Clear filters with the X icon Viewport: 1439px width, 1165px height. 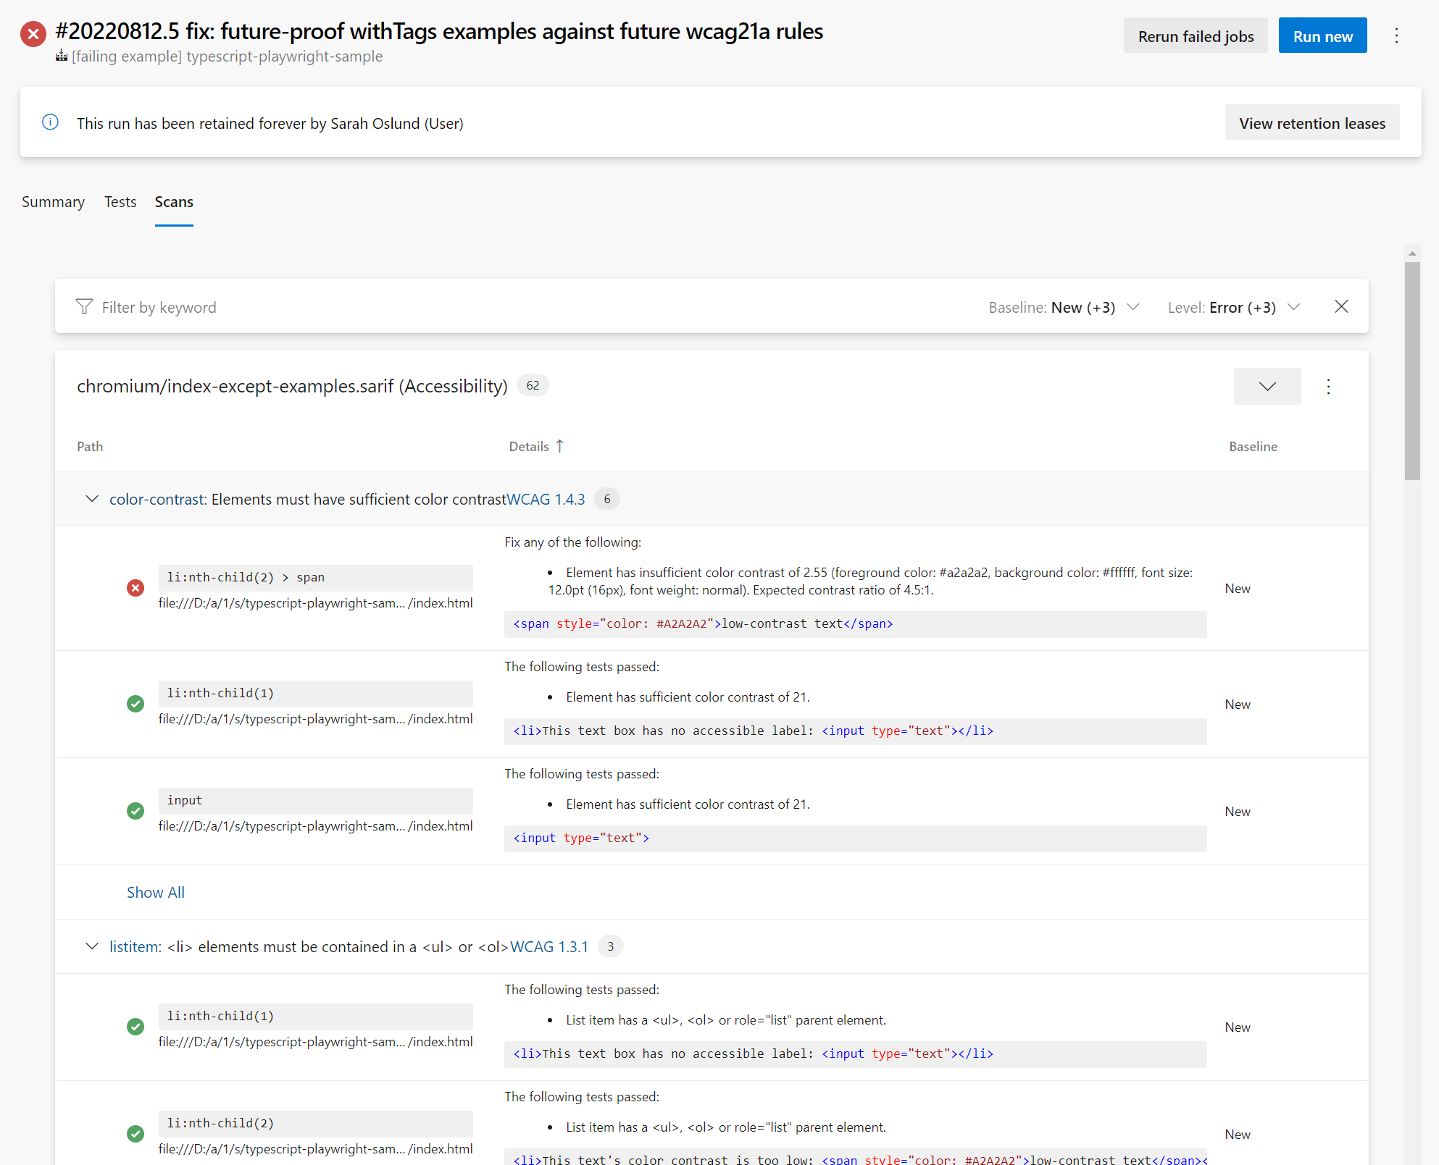1341,306
